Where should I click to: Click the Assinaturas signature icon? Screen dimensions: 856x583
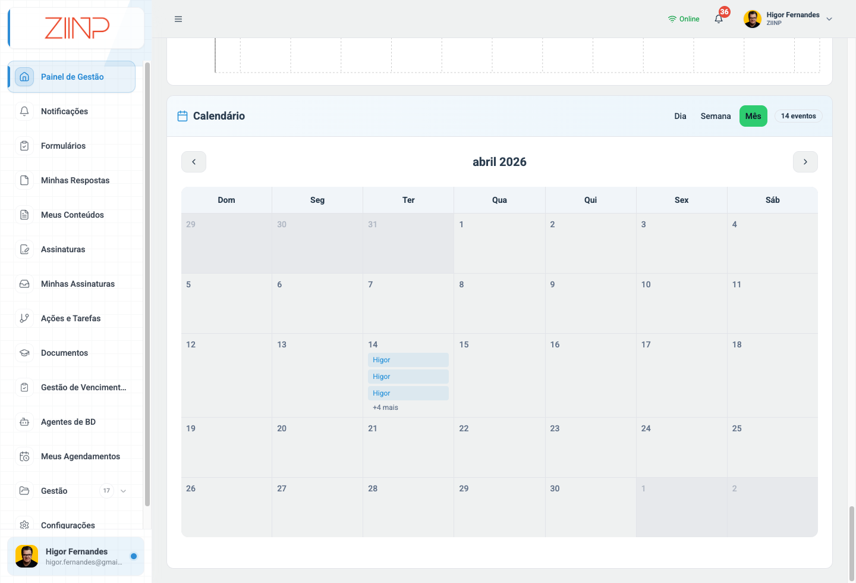24,249
